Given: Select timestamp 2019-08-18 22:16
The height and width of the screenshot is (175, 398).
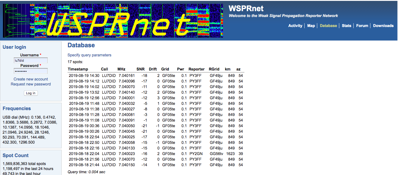Looking at the screenshot, I should click(x=84, y=148).
